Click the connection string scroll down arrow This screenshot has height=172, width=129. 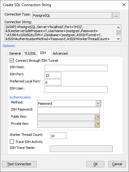point(119,39)
